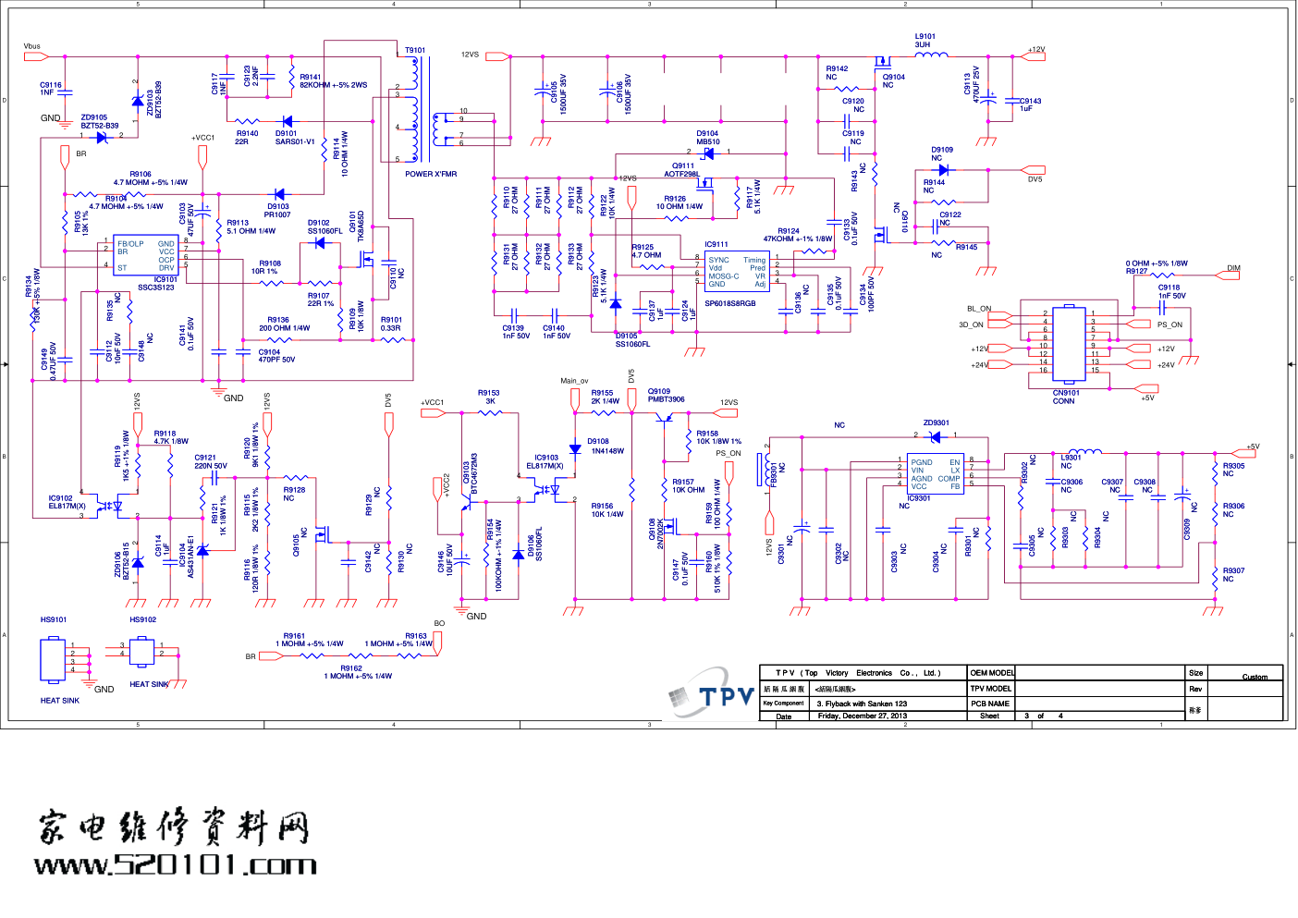Click the Friday, December 27, 2013 date field
1298x918 pixels.
[x=862, y=716]
